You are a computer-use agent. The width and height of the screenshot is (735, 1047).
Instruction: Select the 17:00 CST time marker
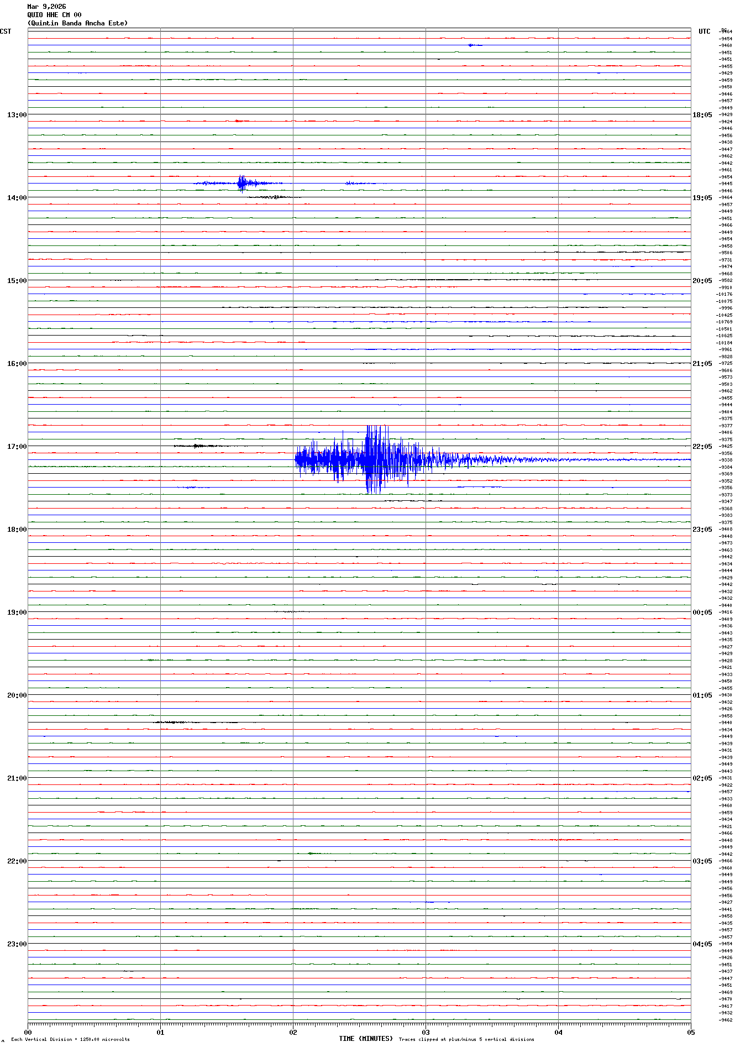click(x=17, y=447)
